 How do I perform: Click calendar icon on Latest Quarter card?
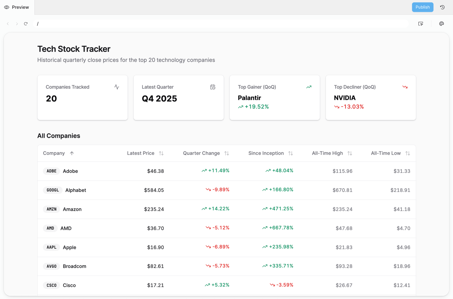click(213, 87)
